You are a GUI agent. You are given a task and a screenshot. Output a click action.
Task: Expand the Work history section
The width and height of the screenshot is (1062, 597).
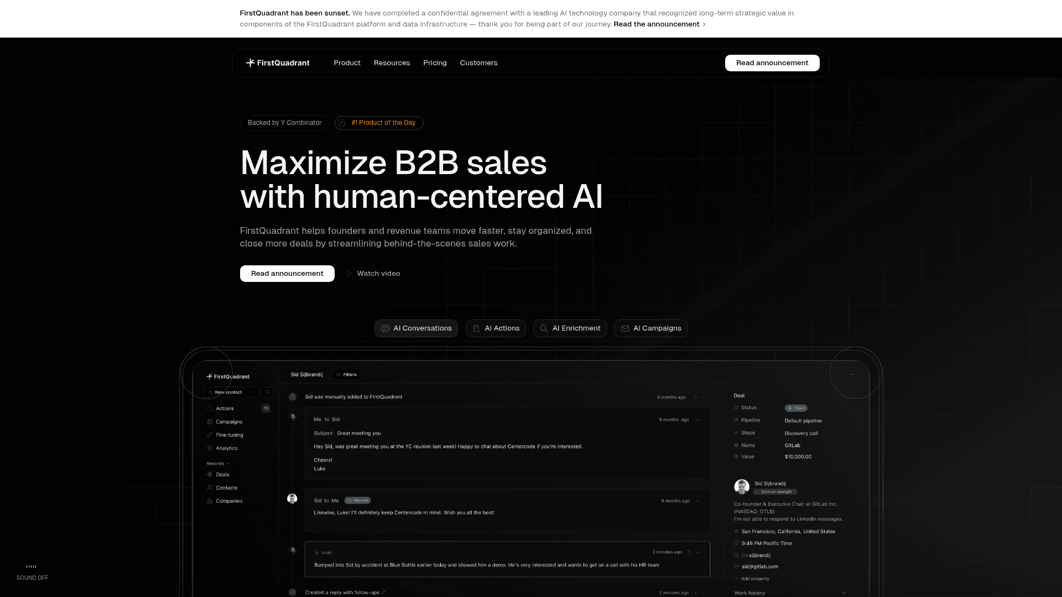tap(790, 593)
